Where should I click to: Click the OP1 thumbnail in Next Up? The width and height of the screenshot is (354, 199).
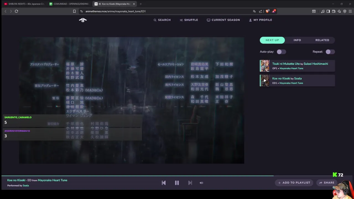tap(265, 66)
